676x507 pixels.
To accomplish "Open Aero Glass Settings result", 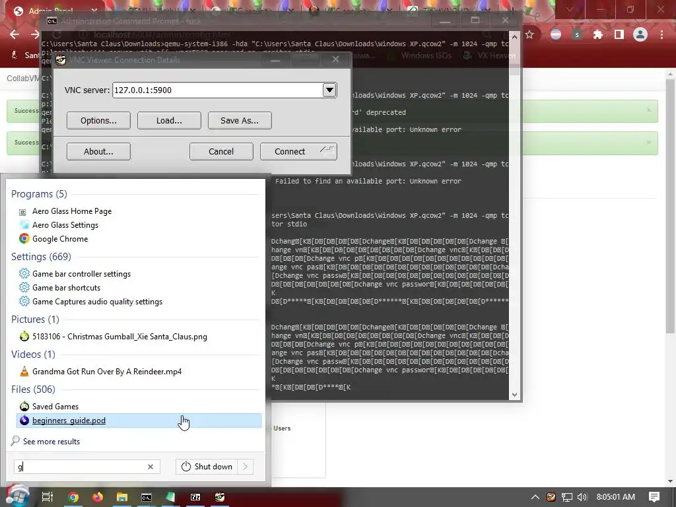I will point(65,225).
